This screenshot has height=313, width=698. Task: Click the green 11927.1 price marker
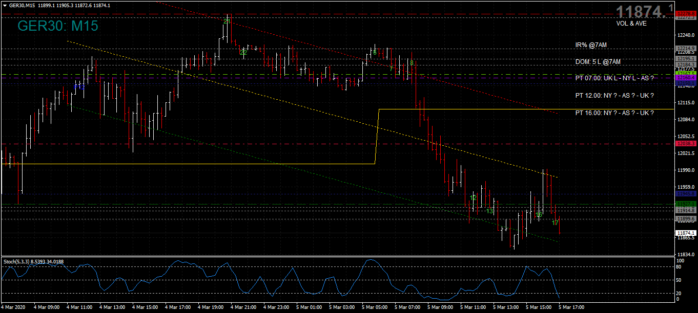click(685, 204)
